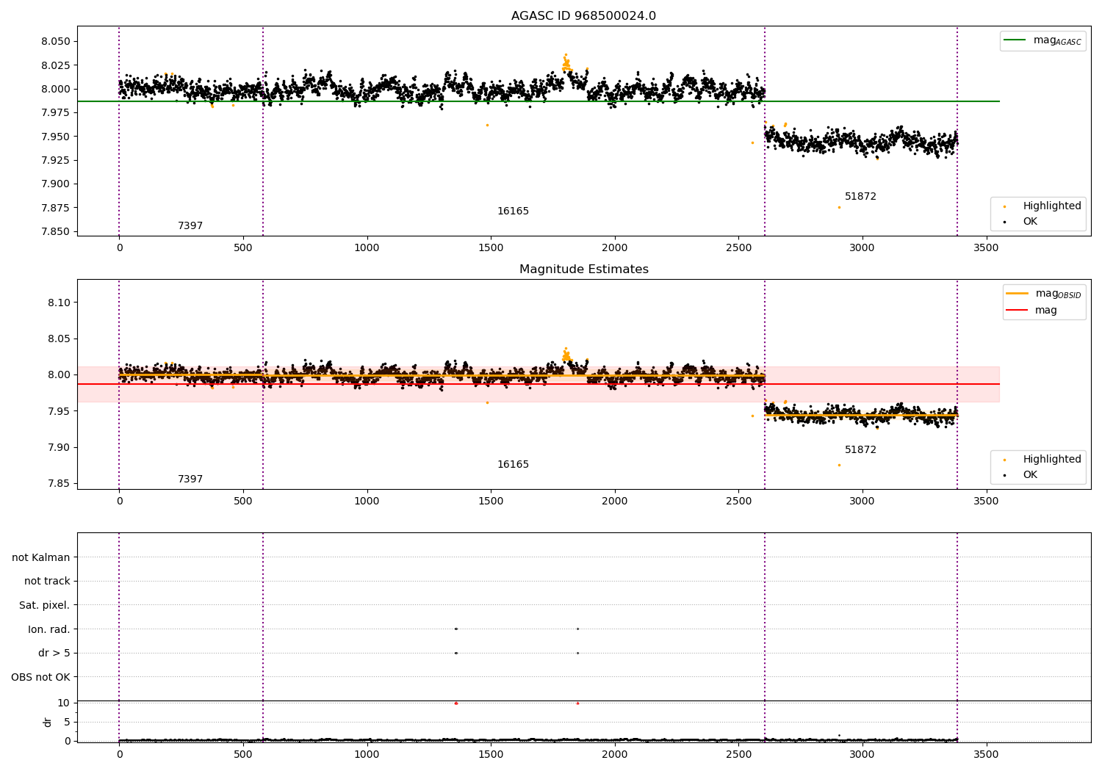Screen dimensions: 1102x771
Task: Click the 7.950 tick on top plot
Action: (56, 137)
